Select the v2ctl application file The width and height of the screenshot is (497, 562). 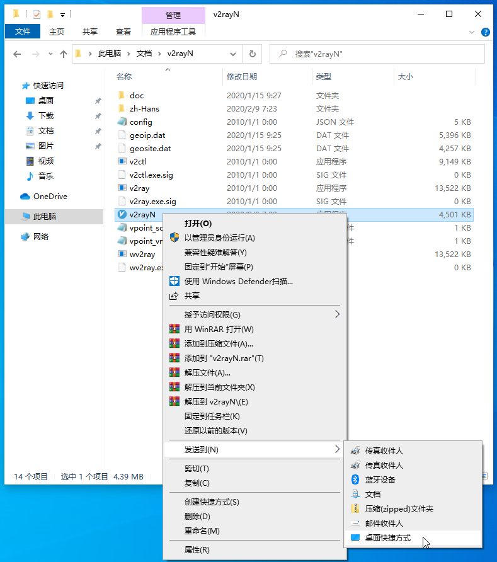click(137, 162)
